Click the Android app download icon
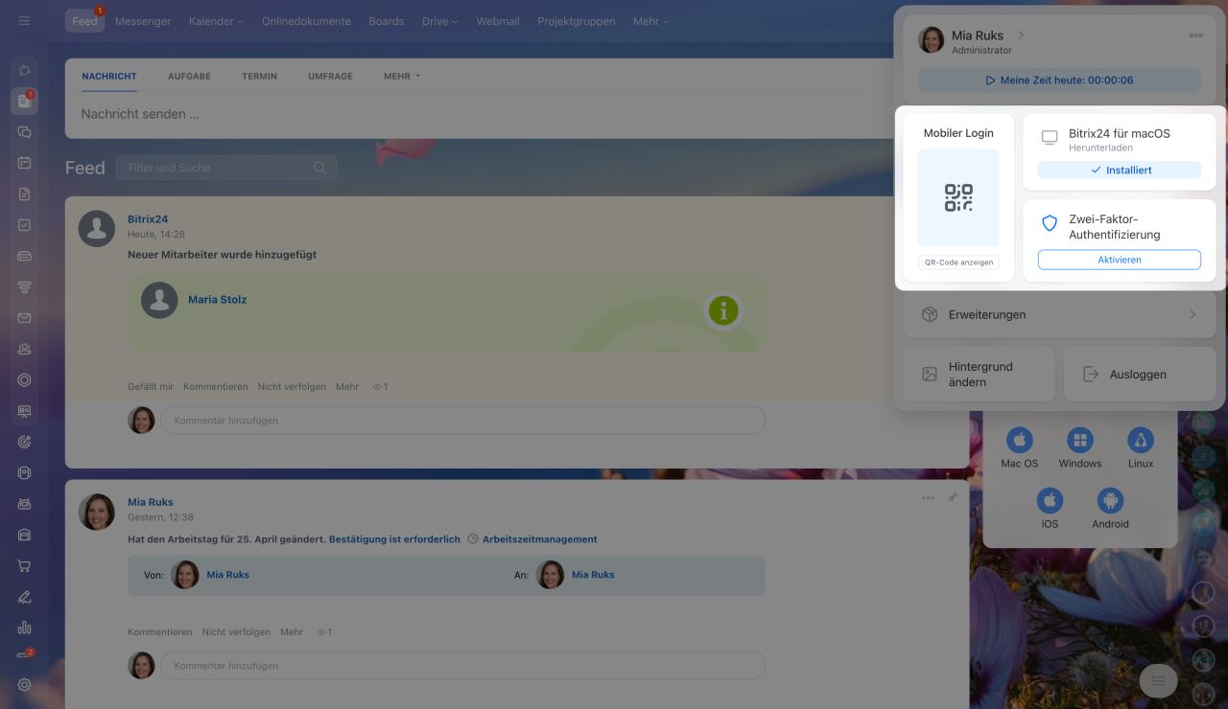This screenshot has width=1228, height=709. point(1110,500)
